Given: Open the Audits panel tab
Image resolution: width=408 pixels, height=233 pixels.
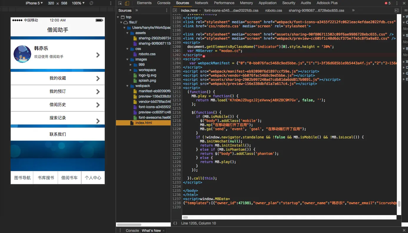Looking at the screenshot, I should pos(306,3).
